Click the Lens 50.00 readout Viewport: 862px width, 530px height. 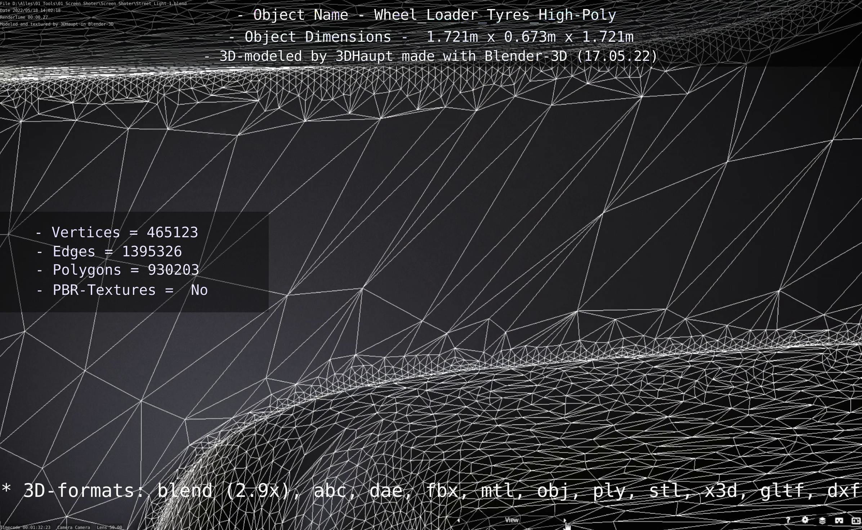click(109, 527)
